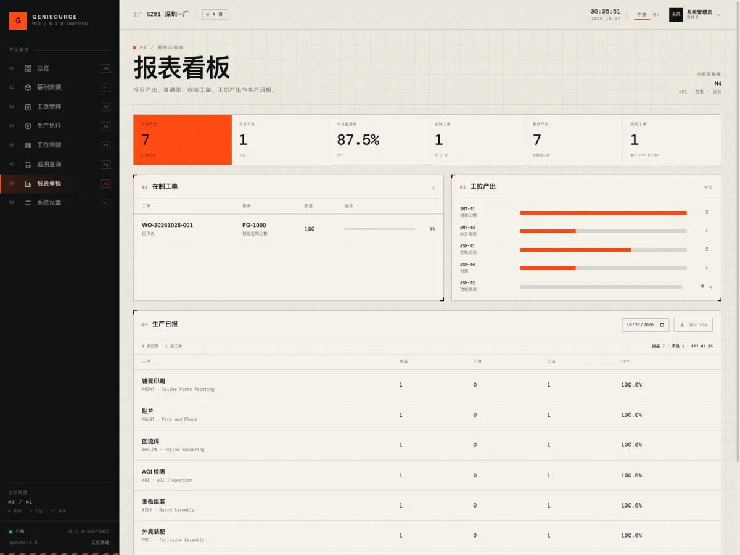
Task: Click the 10/27/2026 date input
Action: pos(645,325)
